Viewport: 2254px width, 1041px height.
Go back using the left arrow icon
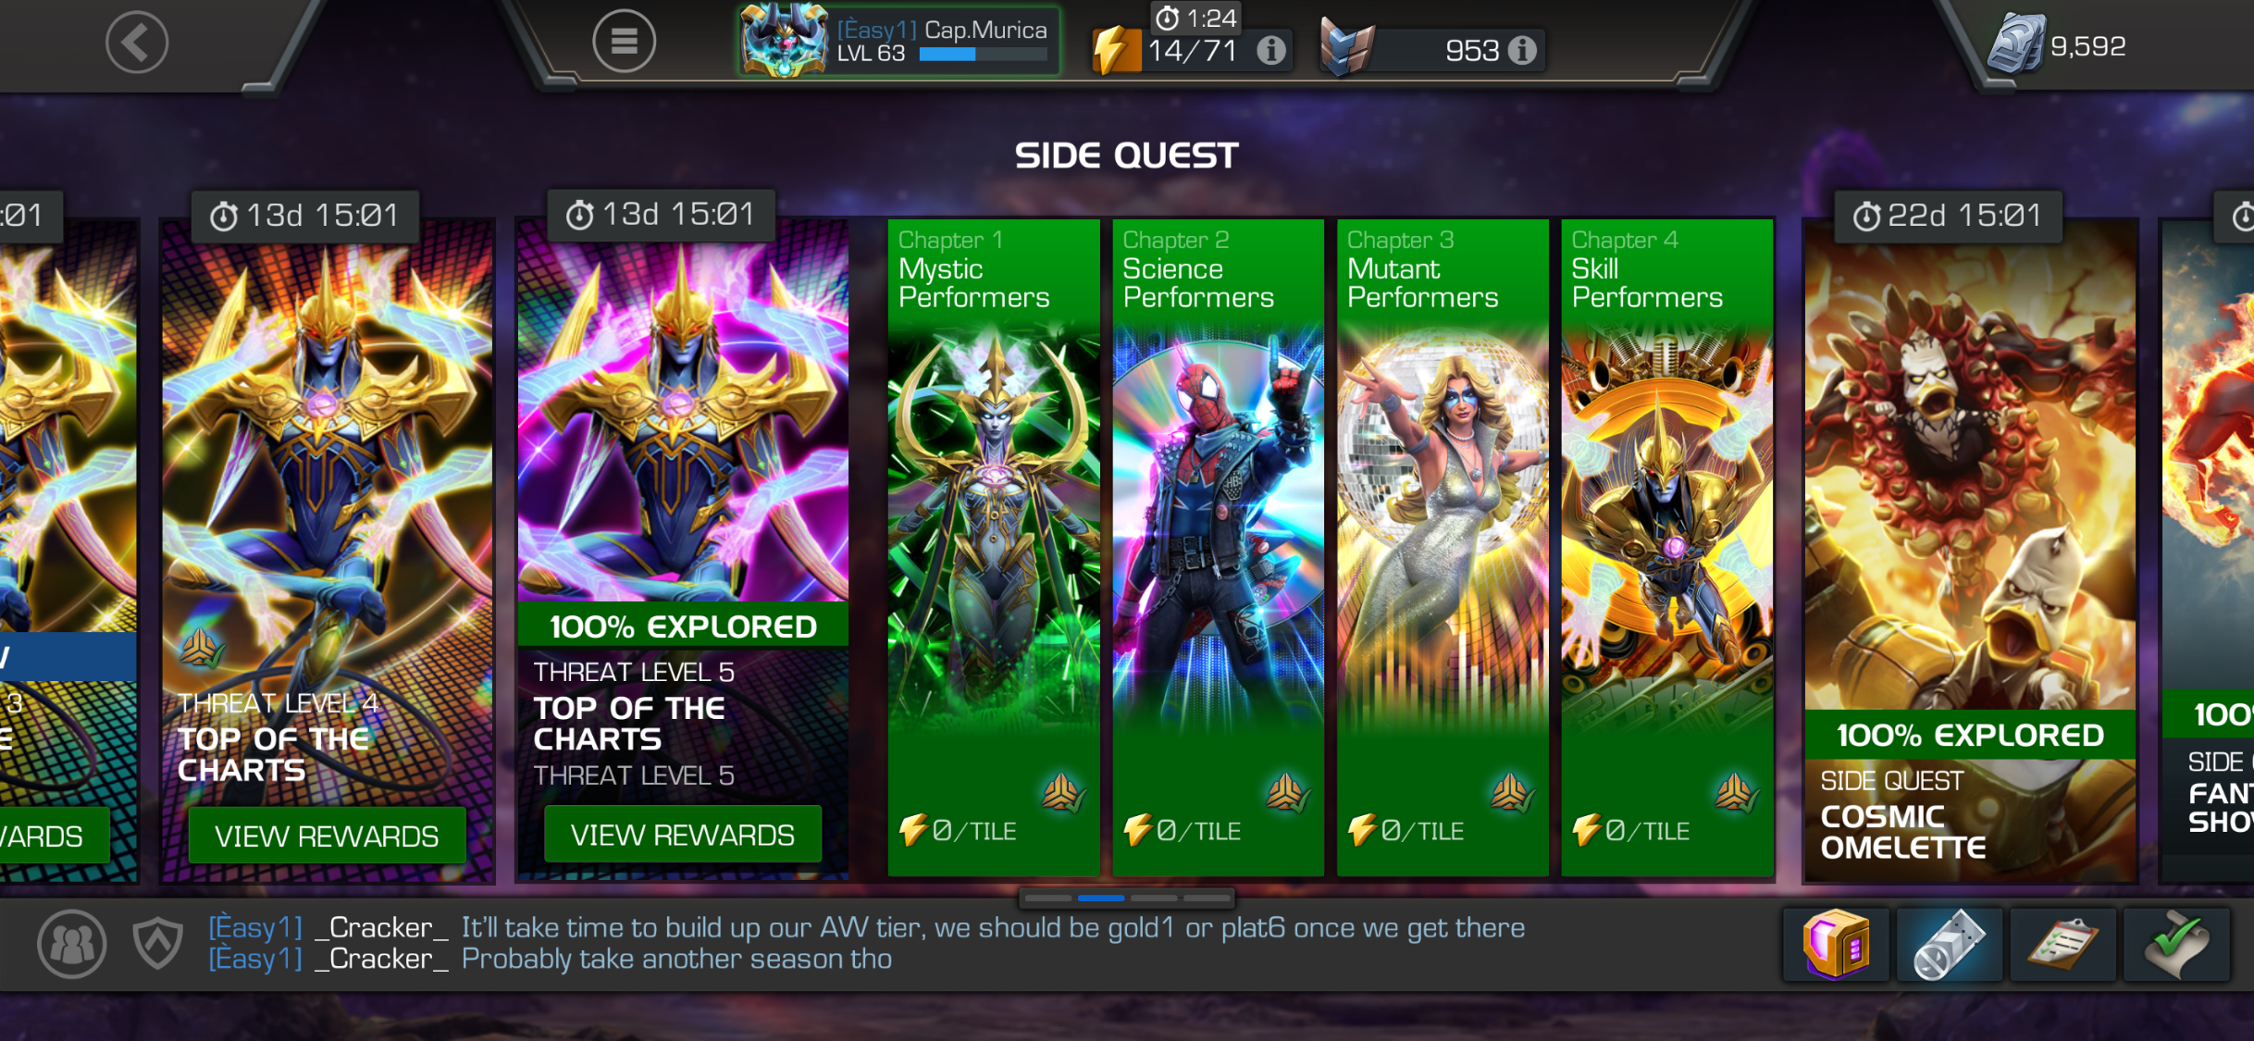pyautogui.click(x=137, y=43)
